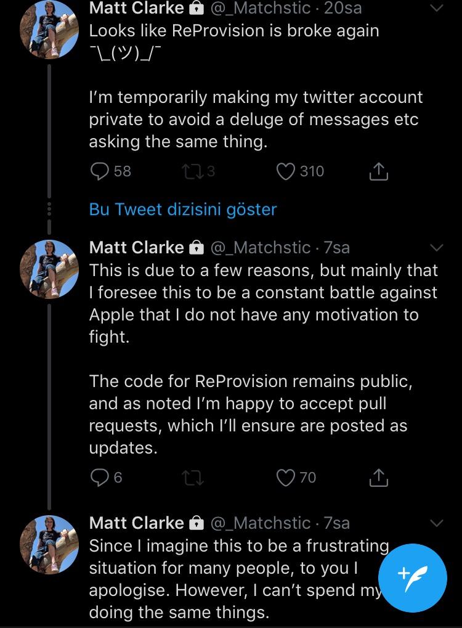Share the ReProvision broke again tweet
The height and width of the screenshot is (628, 462).
coord(379,172)
